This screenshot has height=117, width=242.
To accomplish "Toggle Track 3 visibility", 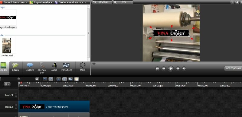I will point(16,93).
